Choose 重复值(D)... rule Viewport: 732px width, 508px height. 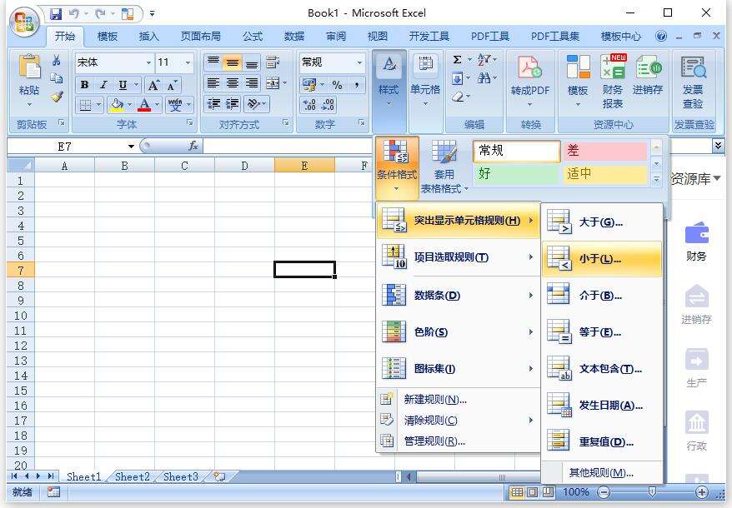(602, 441)
